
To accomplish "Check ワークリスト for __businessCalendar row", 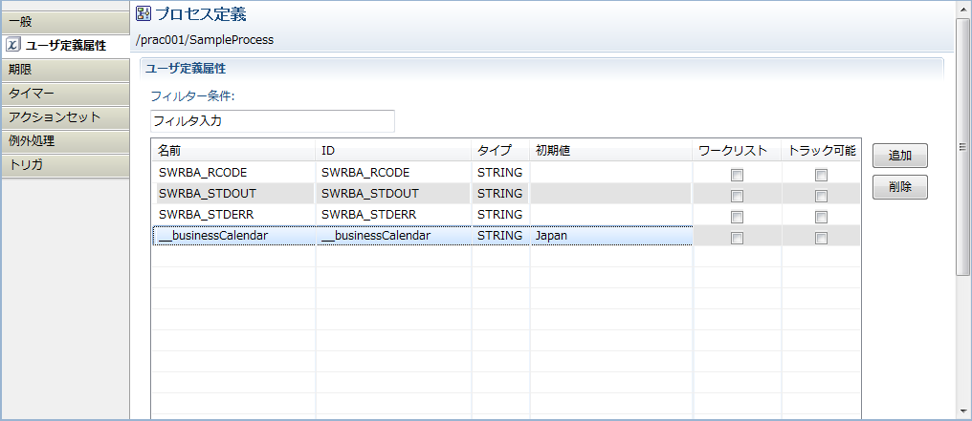I will pyautogui.click(x=737, y=238).
